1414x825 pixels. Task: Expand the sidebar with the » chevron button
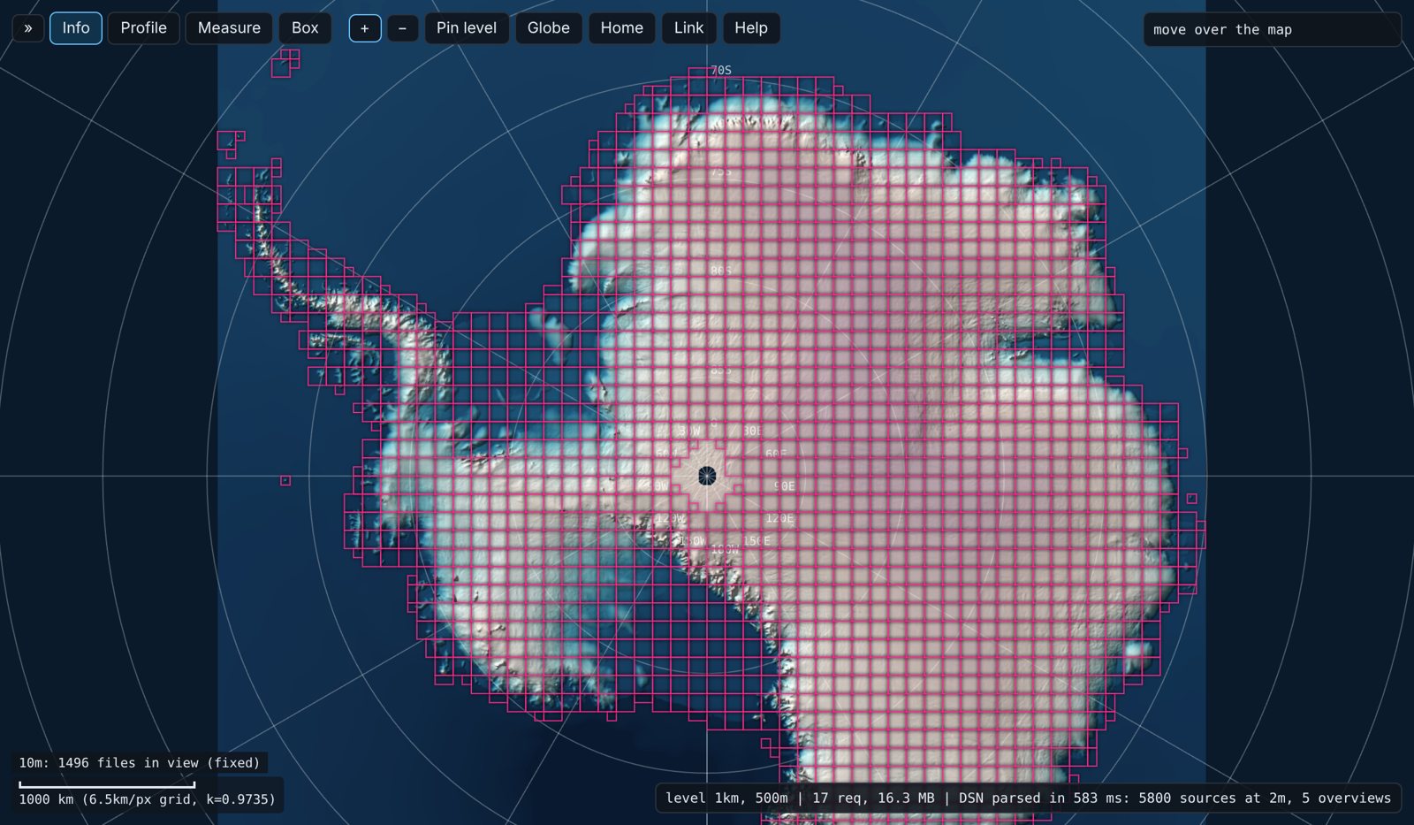tap(28, 28)
